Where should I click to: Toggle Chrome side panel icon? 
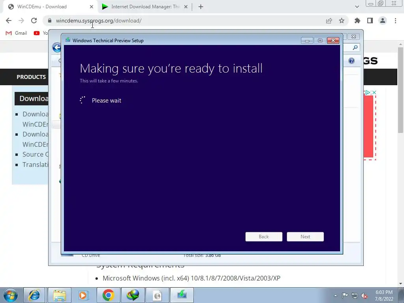[370, 21]
